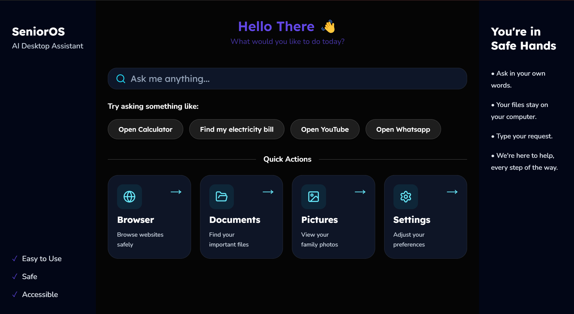Click the Documents folder icon
Image resolution: width=574 pixels, height=314 pixels.
[222, 197]
